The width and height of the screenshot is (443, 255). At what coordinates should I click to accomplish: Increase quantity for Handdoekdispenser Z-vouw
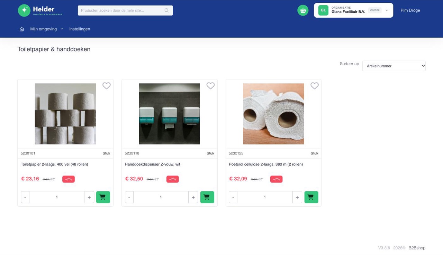point(193,197)
